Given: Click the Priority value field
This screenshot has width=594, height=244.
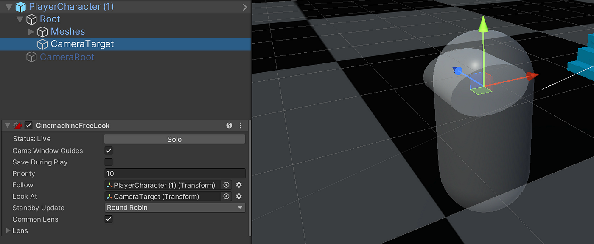Looking at the screenshot, I should coord(175,173).
